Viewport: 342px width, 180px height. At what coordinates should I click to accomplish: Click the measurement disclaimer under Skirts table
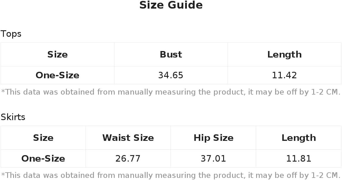pyautogui.click(x=171, y=176)
